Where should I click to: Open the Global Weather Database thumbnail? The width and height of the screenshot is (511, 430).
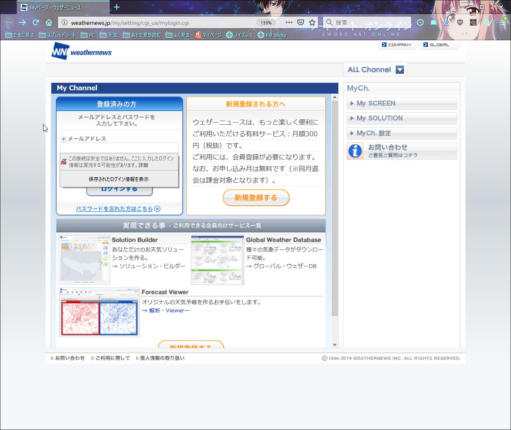217,260
